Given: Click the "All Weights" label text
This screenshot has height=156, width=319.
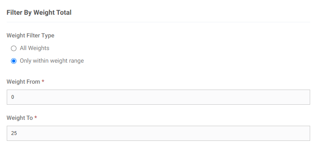Looking at the screenshot, I should click(35, 48).
